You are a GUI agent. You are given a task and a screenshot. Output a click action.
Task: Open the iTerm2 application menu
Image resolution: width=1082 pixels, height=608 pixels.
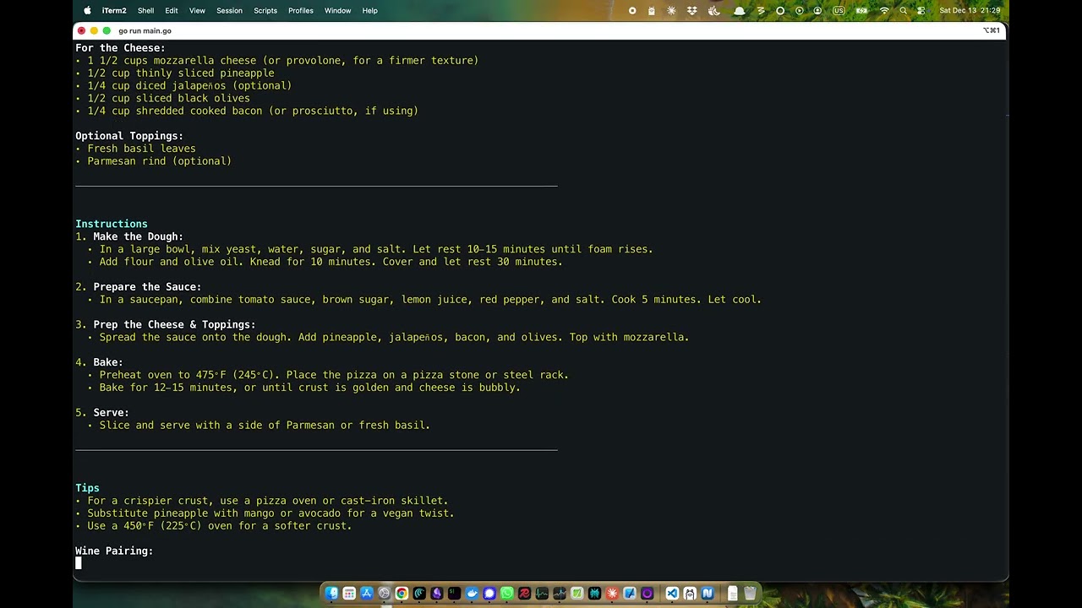(114, 11)
